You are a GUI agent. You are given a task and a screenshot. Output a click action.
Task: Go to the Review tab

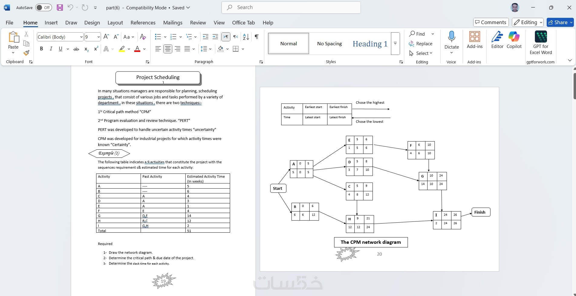point(198,23)
